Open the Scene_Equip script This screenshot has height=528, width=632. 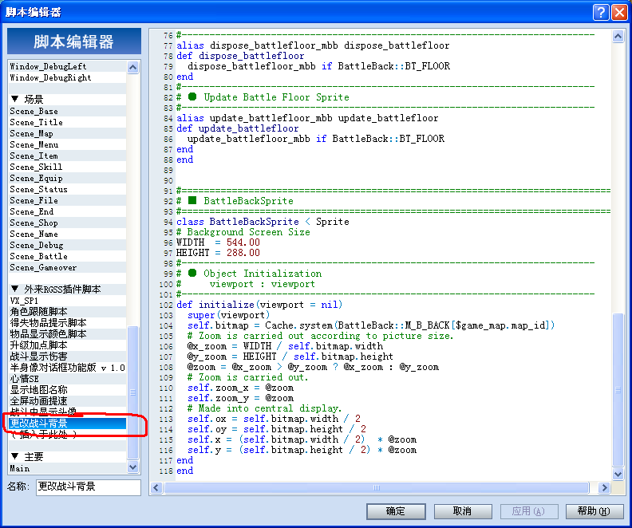tap(67, 178)
